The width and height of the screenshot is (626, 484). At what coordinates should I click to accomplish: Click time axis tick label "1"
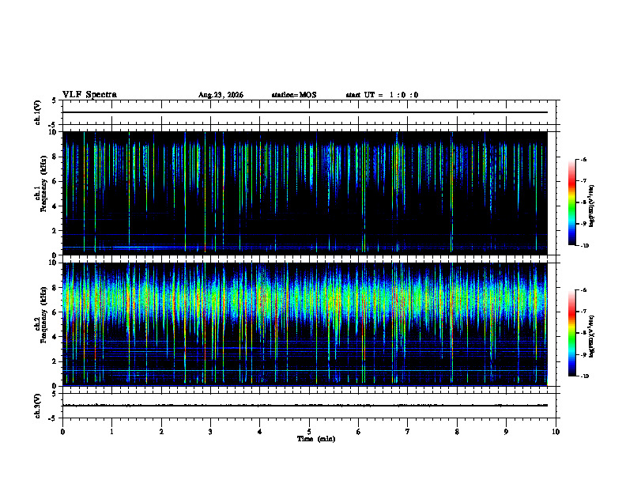point(111,432)
